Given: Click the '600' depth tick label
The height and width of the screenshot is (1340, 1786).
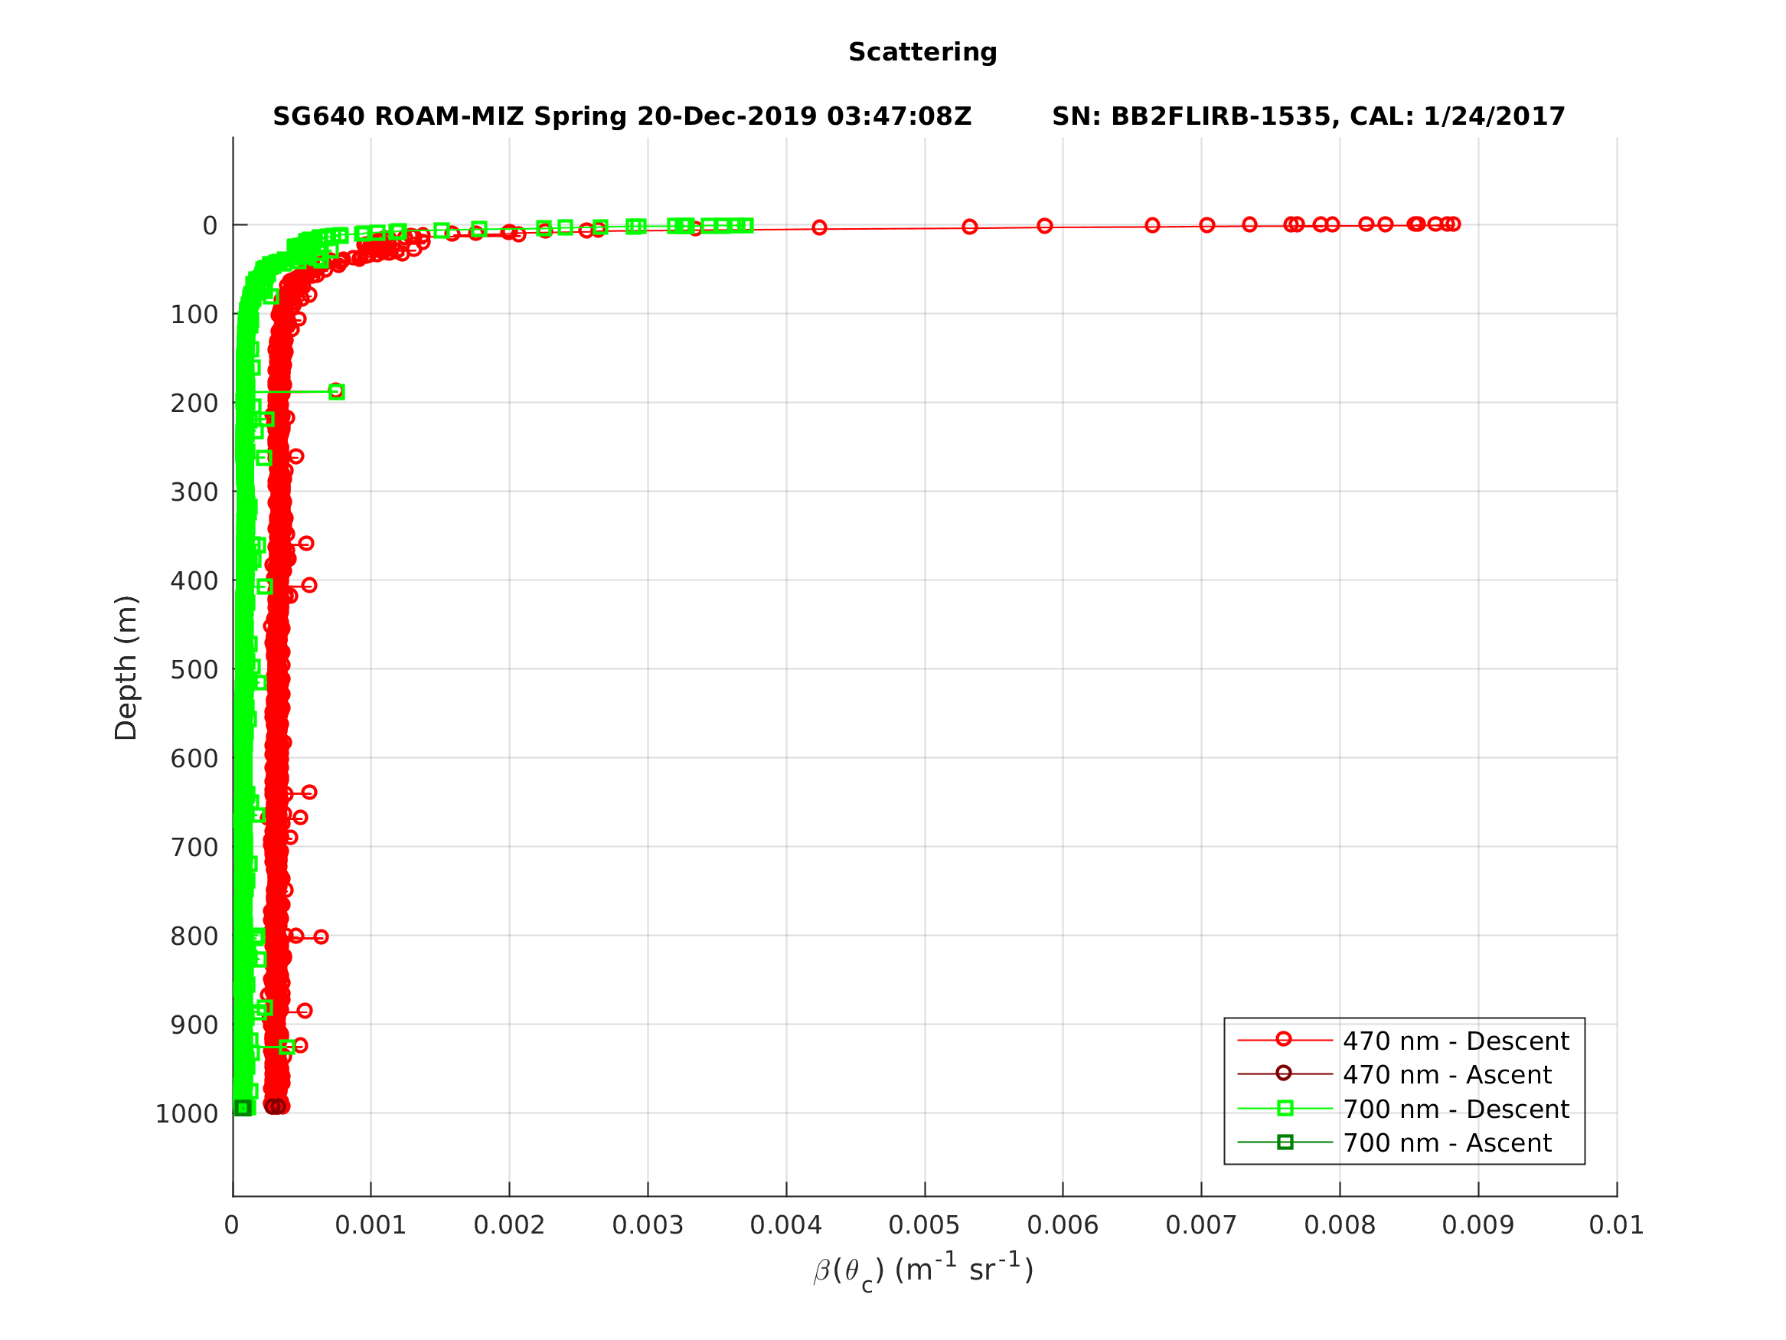Looking at the screenshot, I should pos(194,759).
